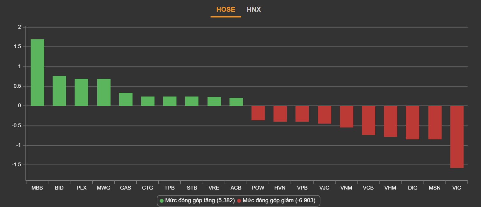
Task: Select the HOSE tab
Action: click(226, 10)
